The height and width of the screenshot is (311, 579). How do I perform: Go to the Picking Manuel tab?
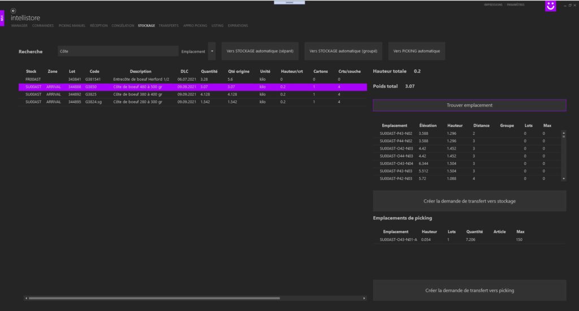(72, 25)
